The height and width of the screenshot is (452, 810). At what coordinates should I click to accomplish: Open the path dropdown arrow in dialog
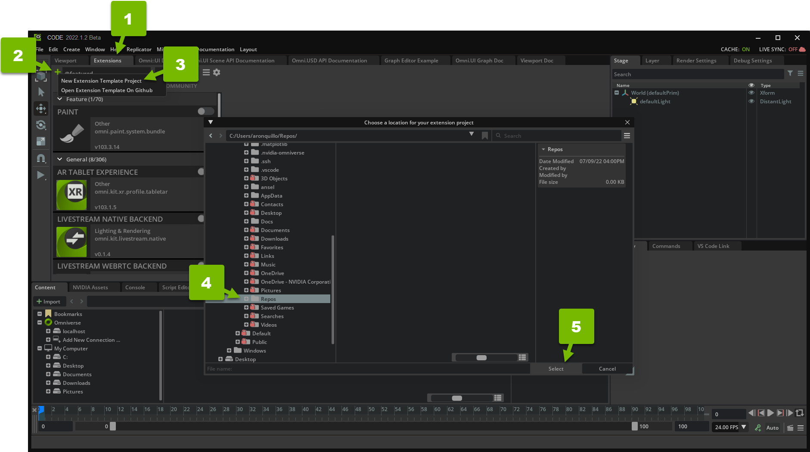click(472, 134)
